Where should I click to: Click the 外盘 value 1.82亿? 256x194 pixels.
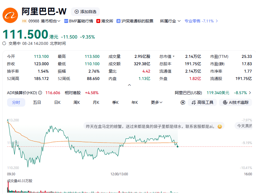[195, 79]
